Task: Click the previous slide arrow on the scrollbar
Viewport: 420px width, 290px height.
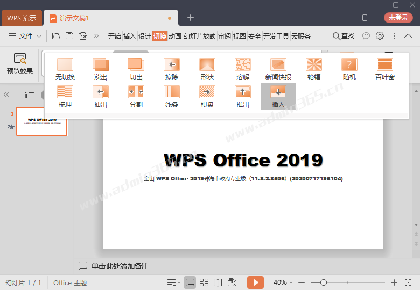Action: pos(416,234)
